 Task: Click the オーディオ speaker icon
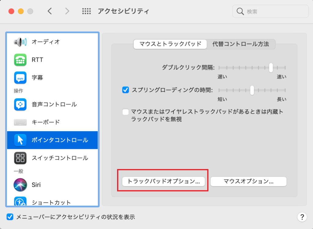click(x=20, y=42)
